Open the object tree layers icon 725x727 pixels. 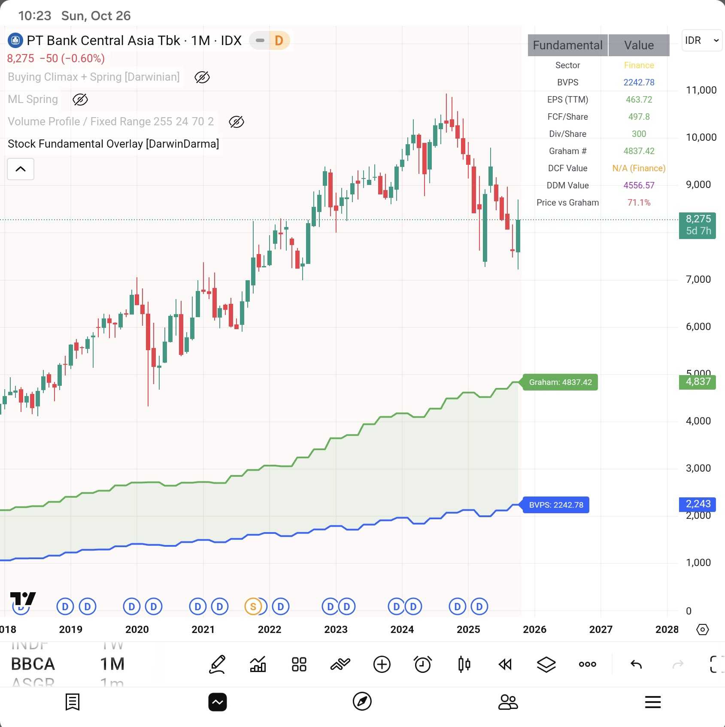(546, 664)
